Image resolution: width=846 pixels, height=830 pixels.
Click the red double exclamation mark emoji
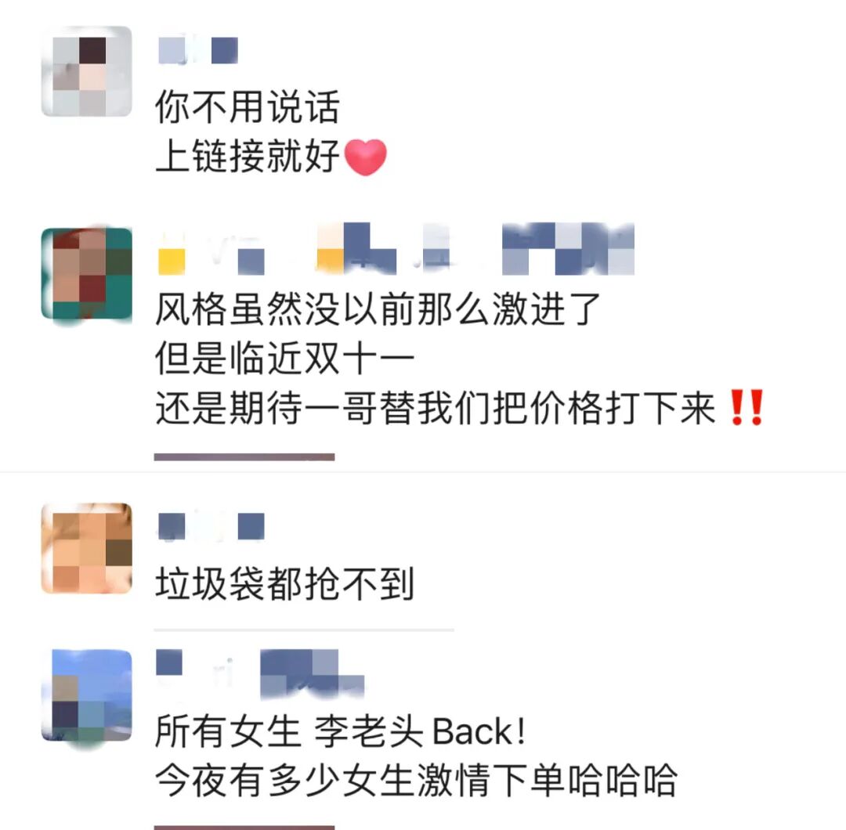click(x=747, y=408)
